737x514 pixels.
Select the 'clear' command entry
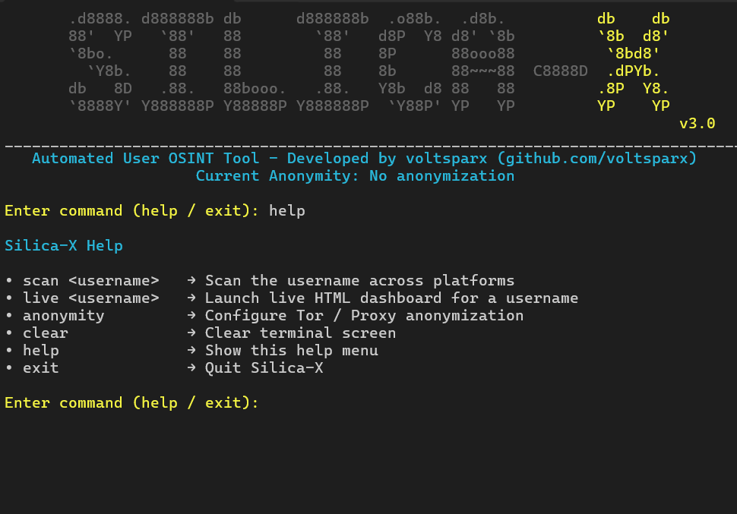point(46,333)
